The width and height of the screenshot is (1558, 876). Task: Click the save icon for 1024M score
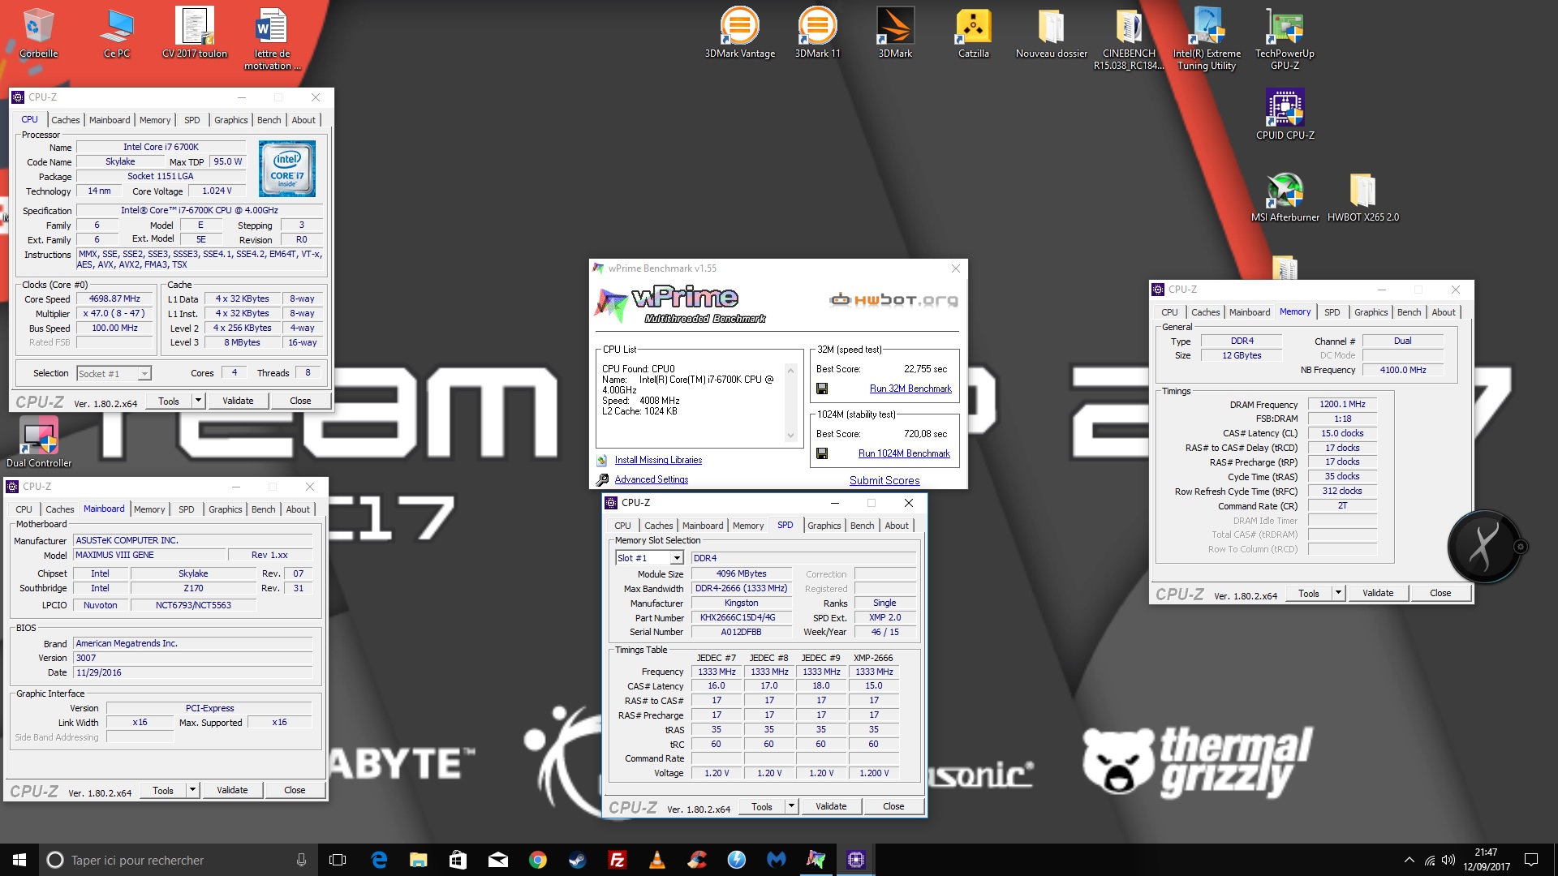[x=821, y=453]
